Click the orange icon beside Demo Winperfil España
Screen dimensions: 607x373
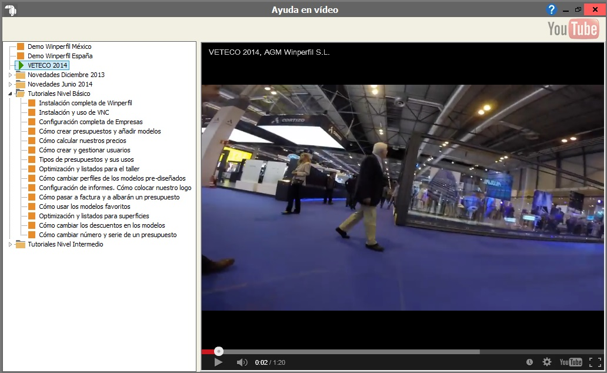[x=21, y=56]
